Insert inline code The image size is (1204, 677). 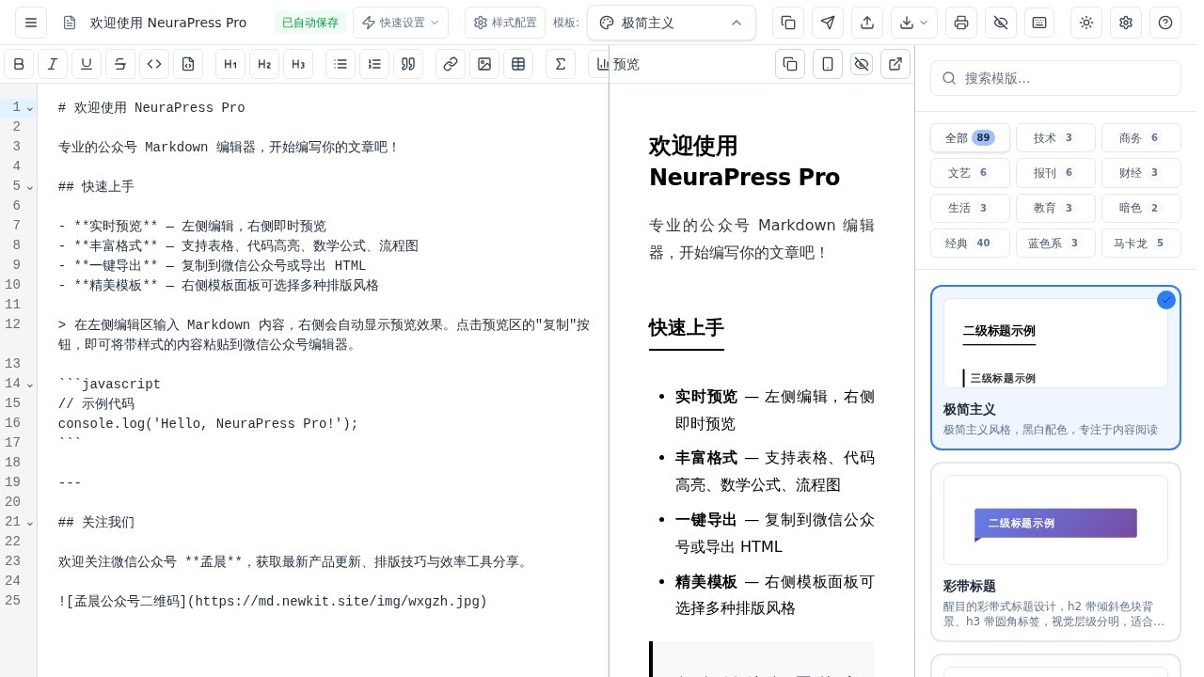coord(154,64)
